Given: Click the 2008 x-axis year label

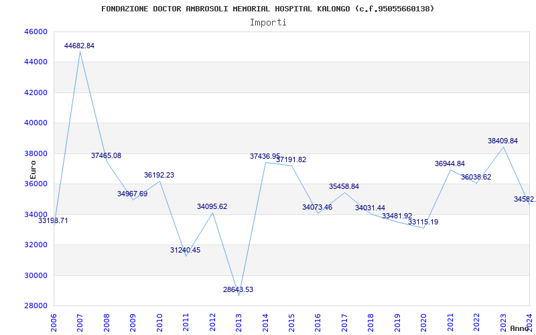Looking at the screenshot, I should (107, 323).
